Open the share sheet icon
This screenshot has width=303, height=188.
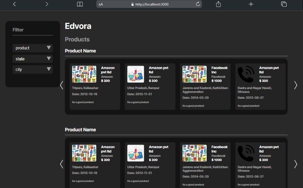[x=218, y=4]
